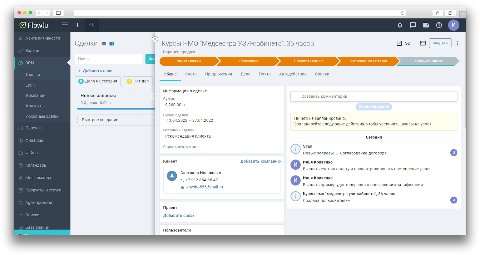The height and width of the screenshot is (255, 480).
Task: Open the deal in a new window icon
Action: 399,43
